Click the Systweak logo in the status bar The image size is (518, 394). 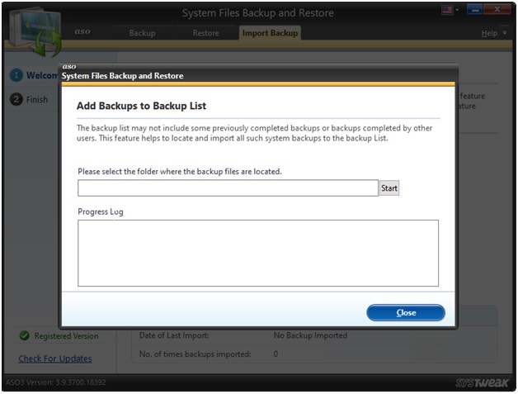click(x=479, y=383)
